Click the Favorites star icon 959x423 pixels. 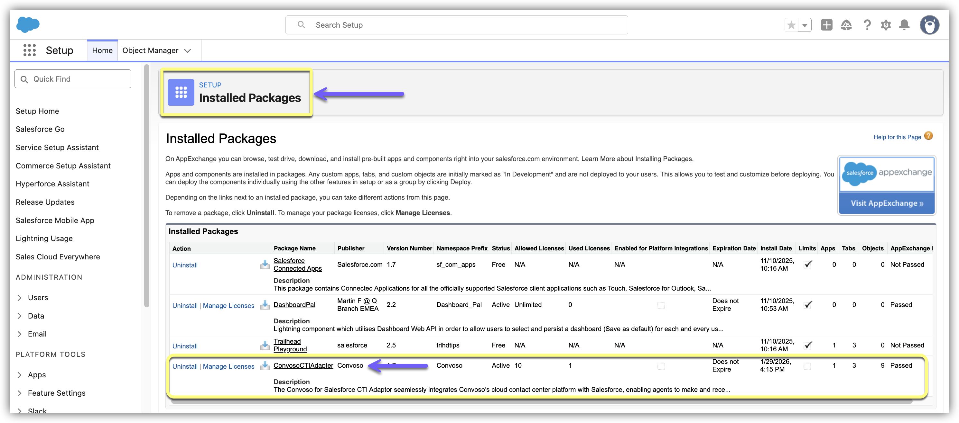pos(791,25)
